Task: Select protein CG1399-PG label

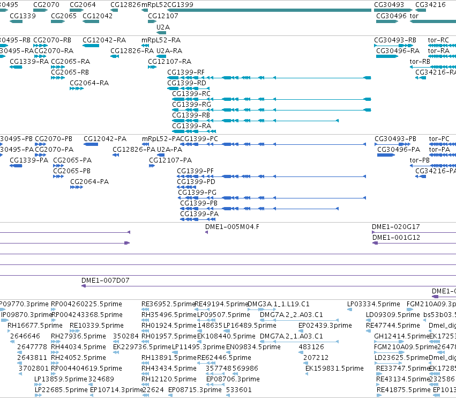Action: pyautogui.click(x=197, y=193)
